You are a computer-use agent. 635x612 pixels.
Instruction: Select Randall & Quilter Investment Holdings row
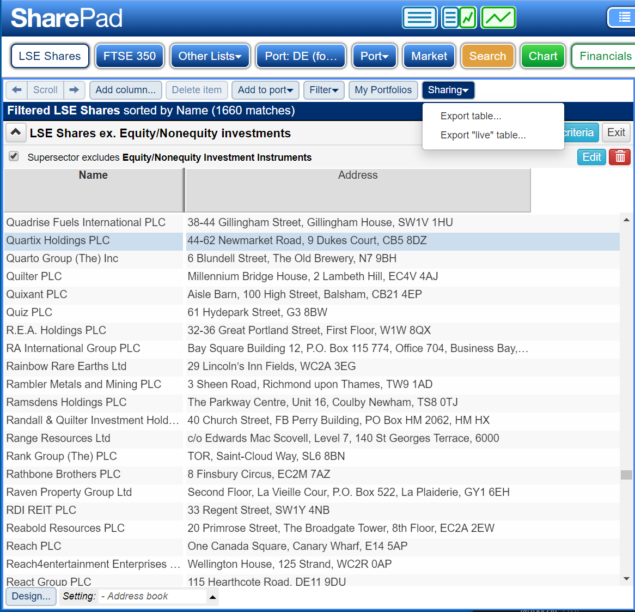pyautogui.click(x=312, y=420)
